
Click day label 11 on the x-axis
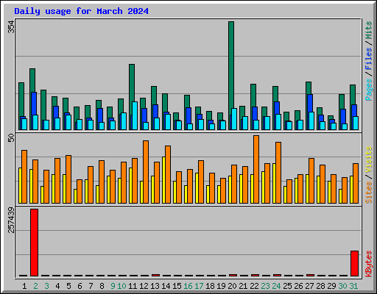(x=133, y=286)
